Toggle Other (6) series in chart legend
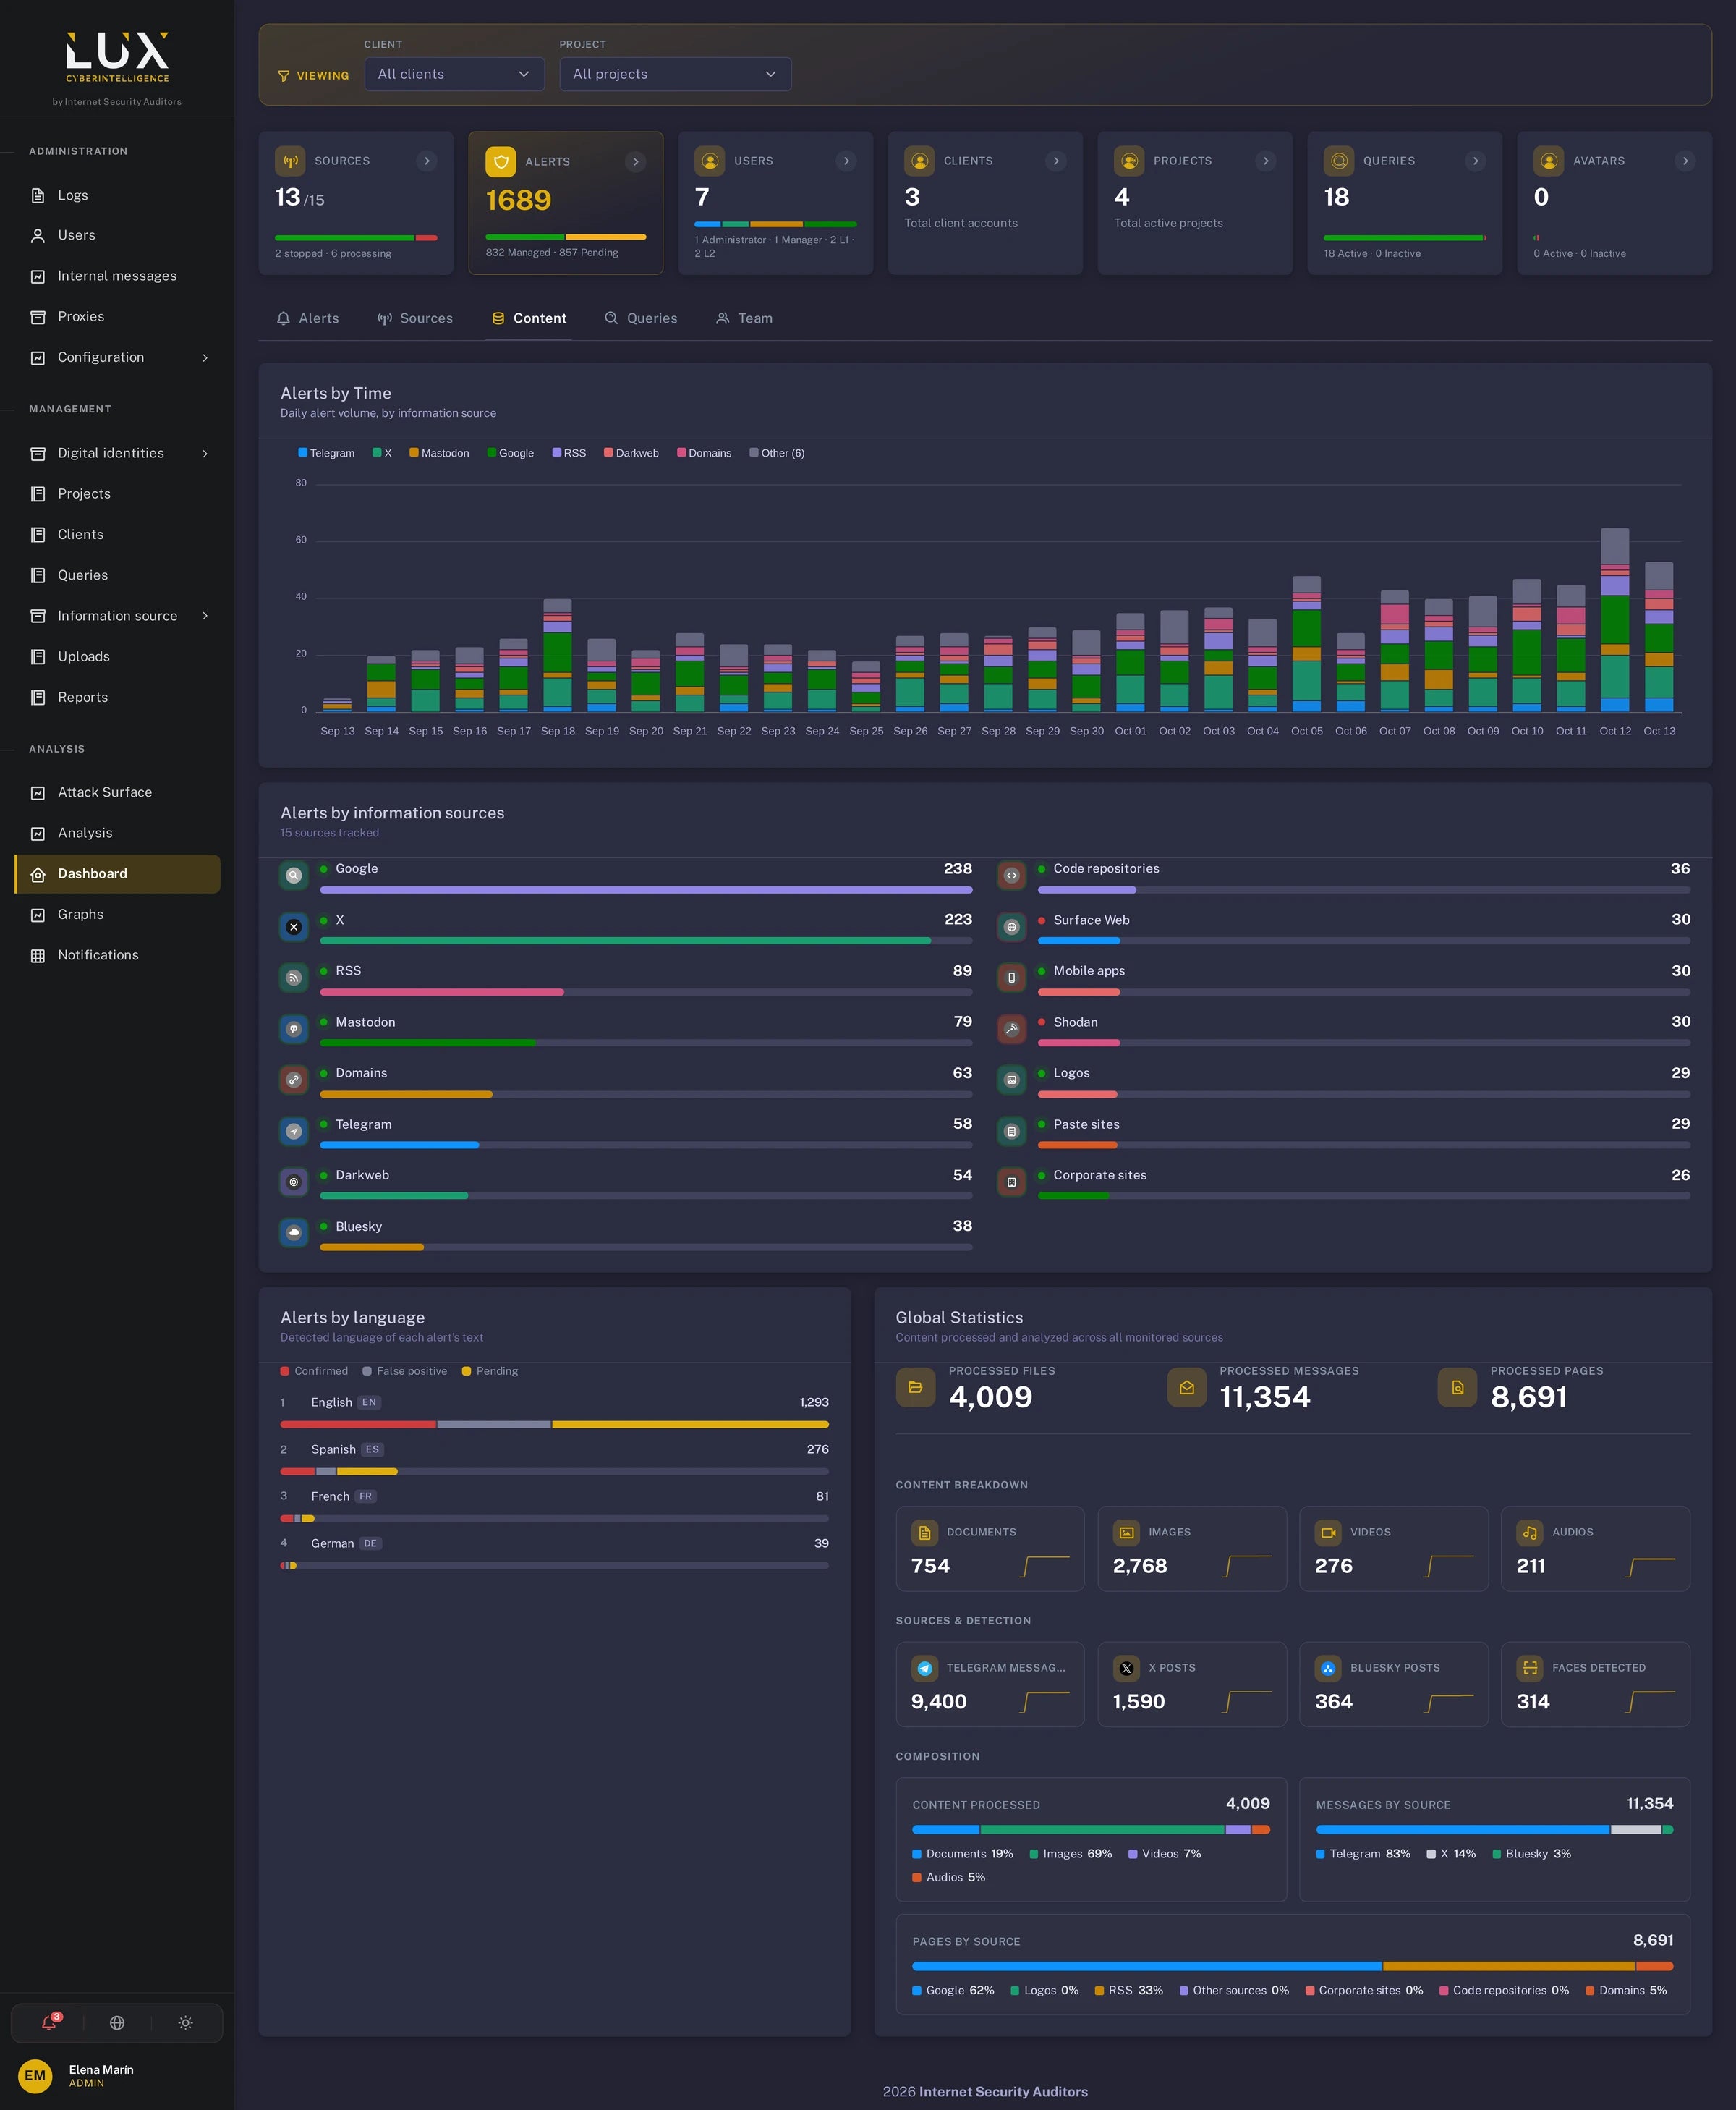This screenshot has height=2110, width=1736. (x=777, y=453)
